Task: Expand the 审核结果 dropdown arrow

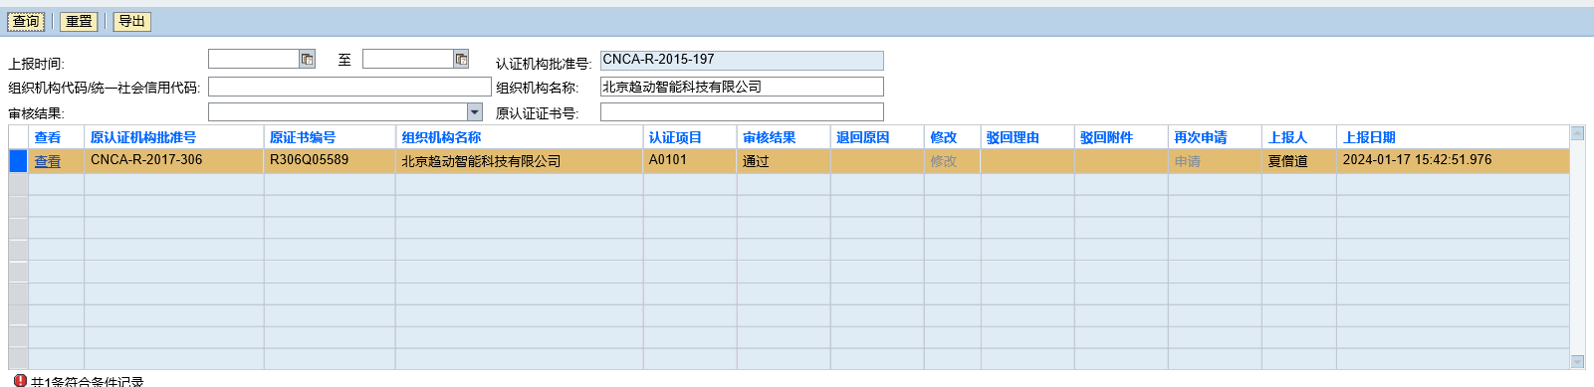Action: tap(475, 112)
